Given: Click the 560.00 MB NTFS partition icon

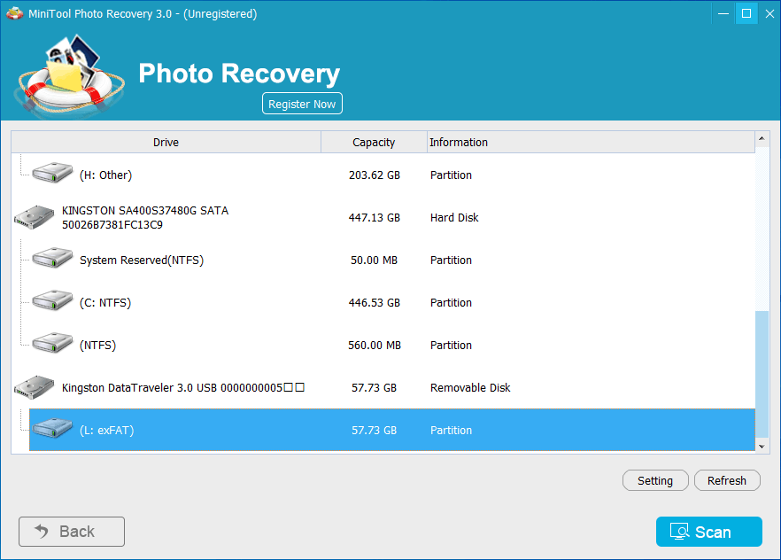Looking at the screenshot, I should 52,343.
